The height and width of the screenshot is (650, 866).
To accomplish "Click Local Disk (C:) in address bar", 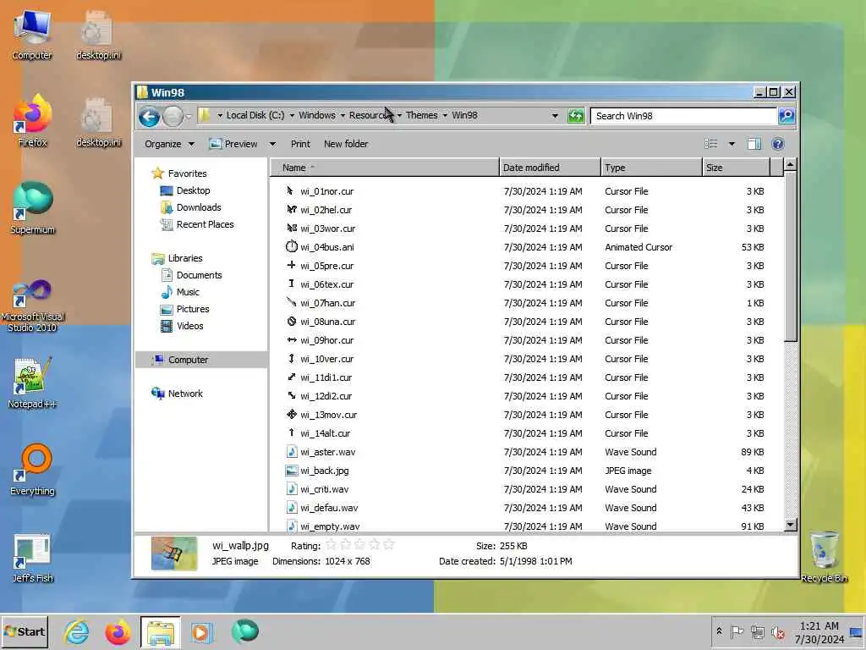I will pyautogui.click(x=255, y=115).
